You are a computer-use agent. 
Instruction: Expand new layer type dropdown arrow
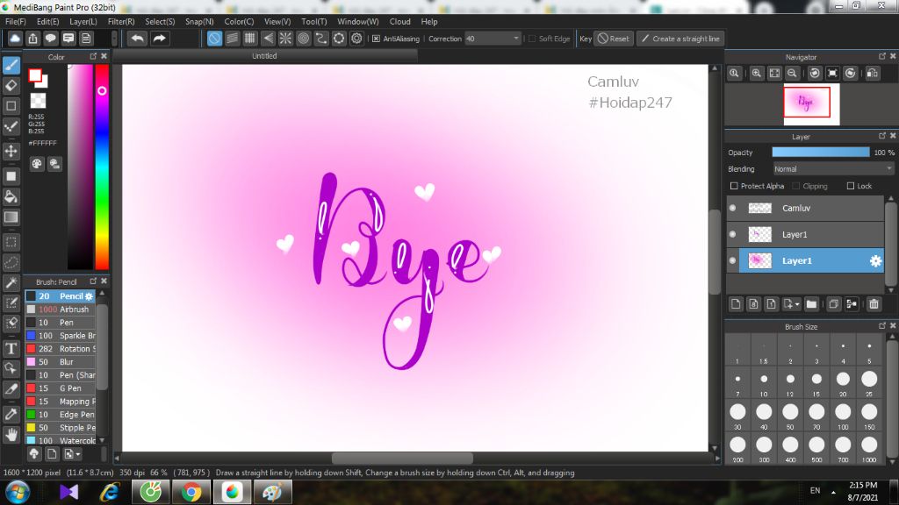click(x=797, y=304)
